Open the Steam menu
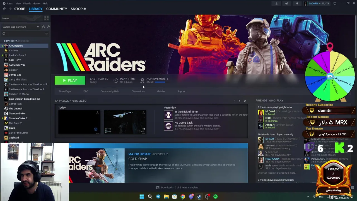 pos(8,3)
